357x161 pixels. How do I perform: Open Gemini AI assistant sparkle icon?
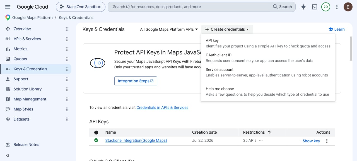[303, 7]
